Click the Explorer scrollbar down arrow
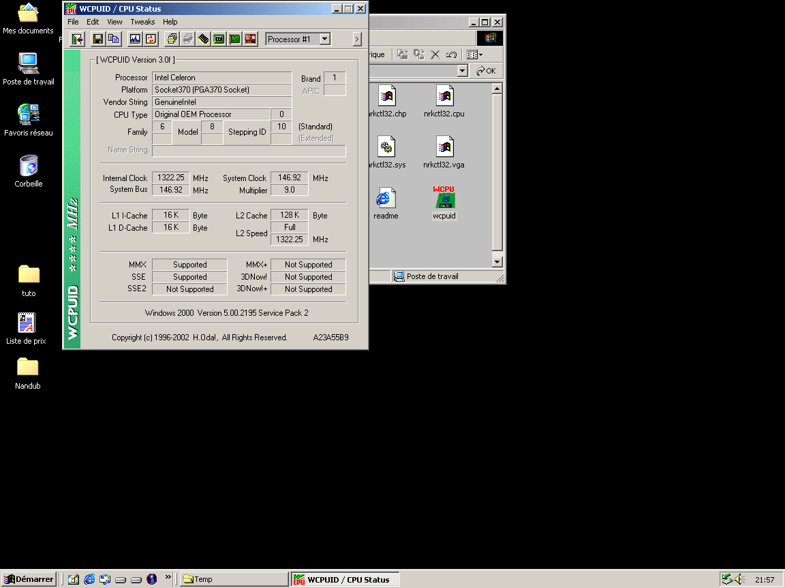 497,261
